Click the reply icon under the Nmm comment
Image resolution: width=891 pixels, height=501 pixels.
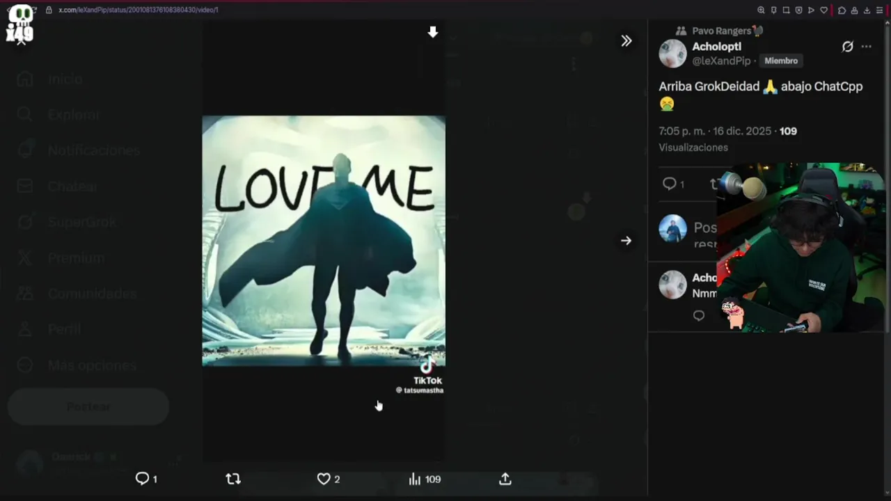699,316
